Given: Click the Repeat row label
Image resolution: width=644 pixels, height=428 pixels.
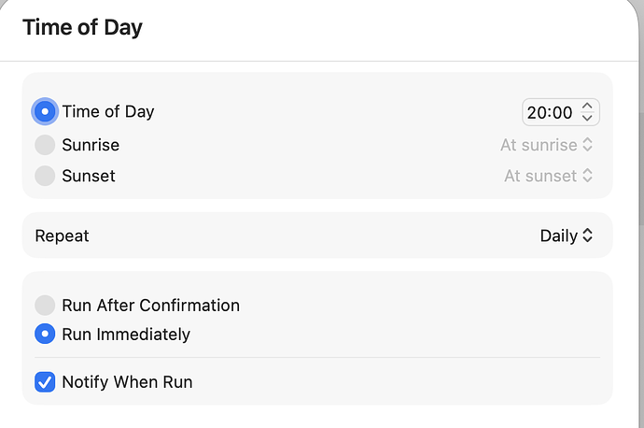Looking at the screenshot, I should point(62,235).
